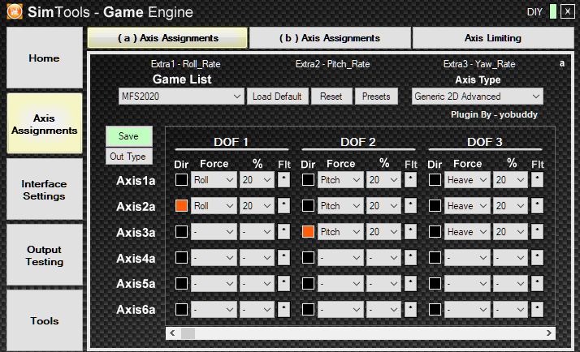Select Axis Assignments in the sidebar
The image size is (580, 352).
pyautogui.click(x=45, y=124)
